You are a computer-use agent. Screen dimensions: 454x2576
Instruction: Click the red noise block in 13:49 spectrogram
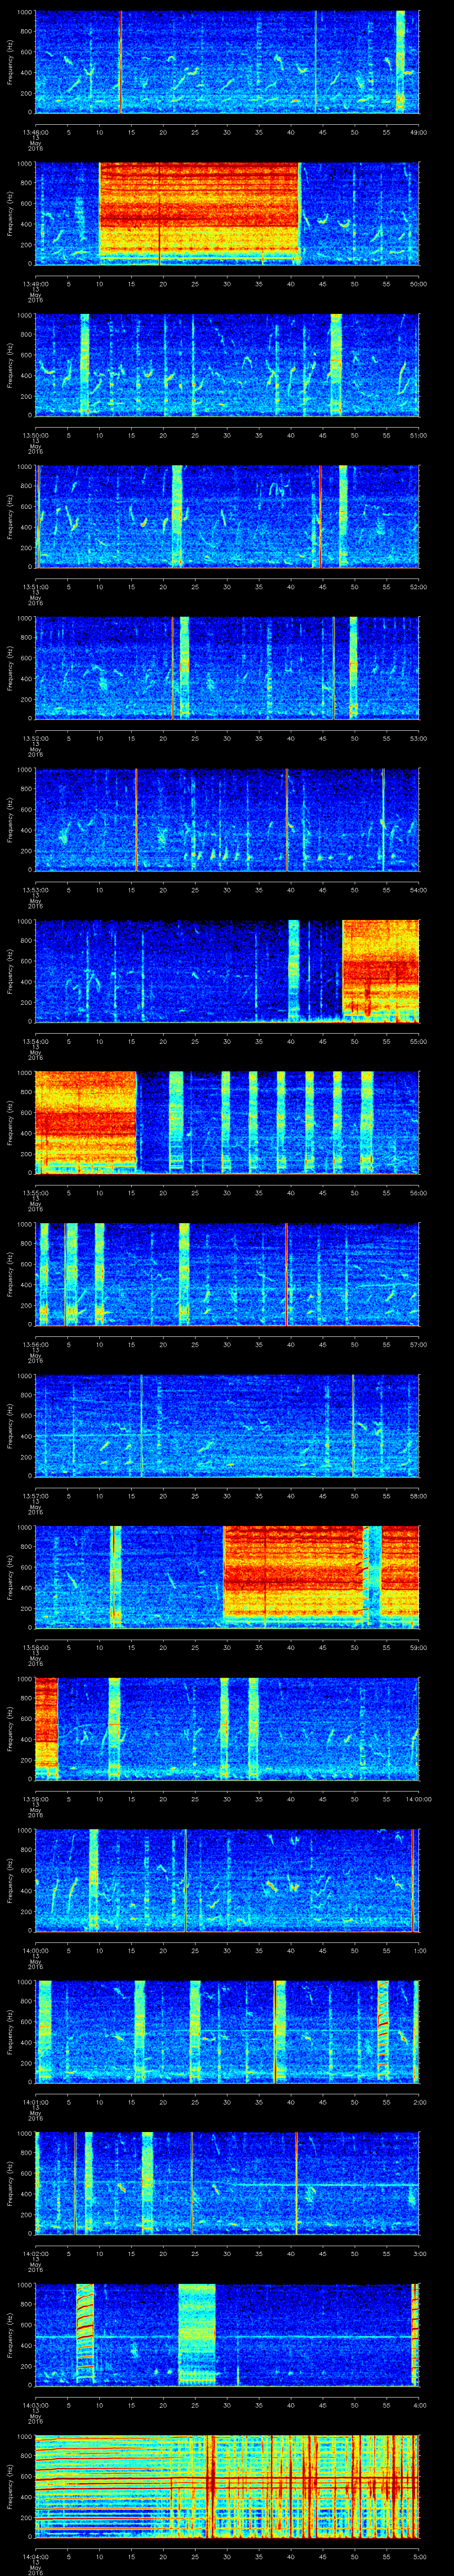[200, 213]
